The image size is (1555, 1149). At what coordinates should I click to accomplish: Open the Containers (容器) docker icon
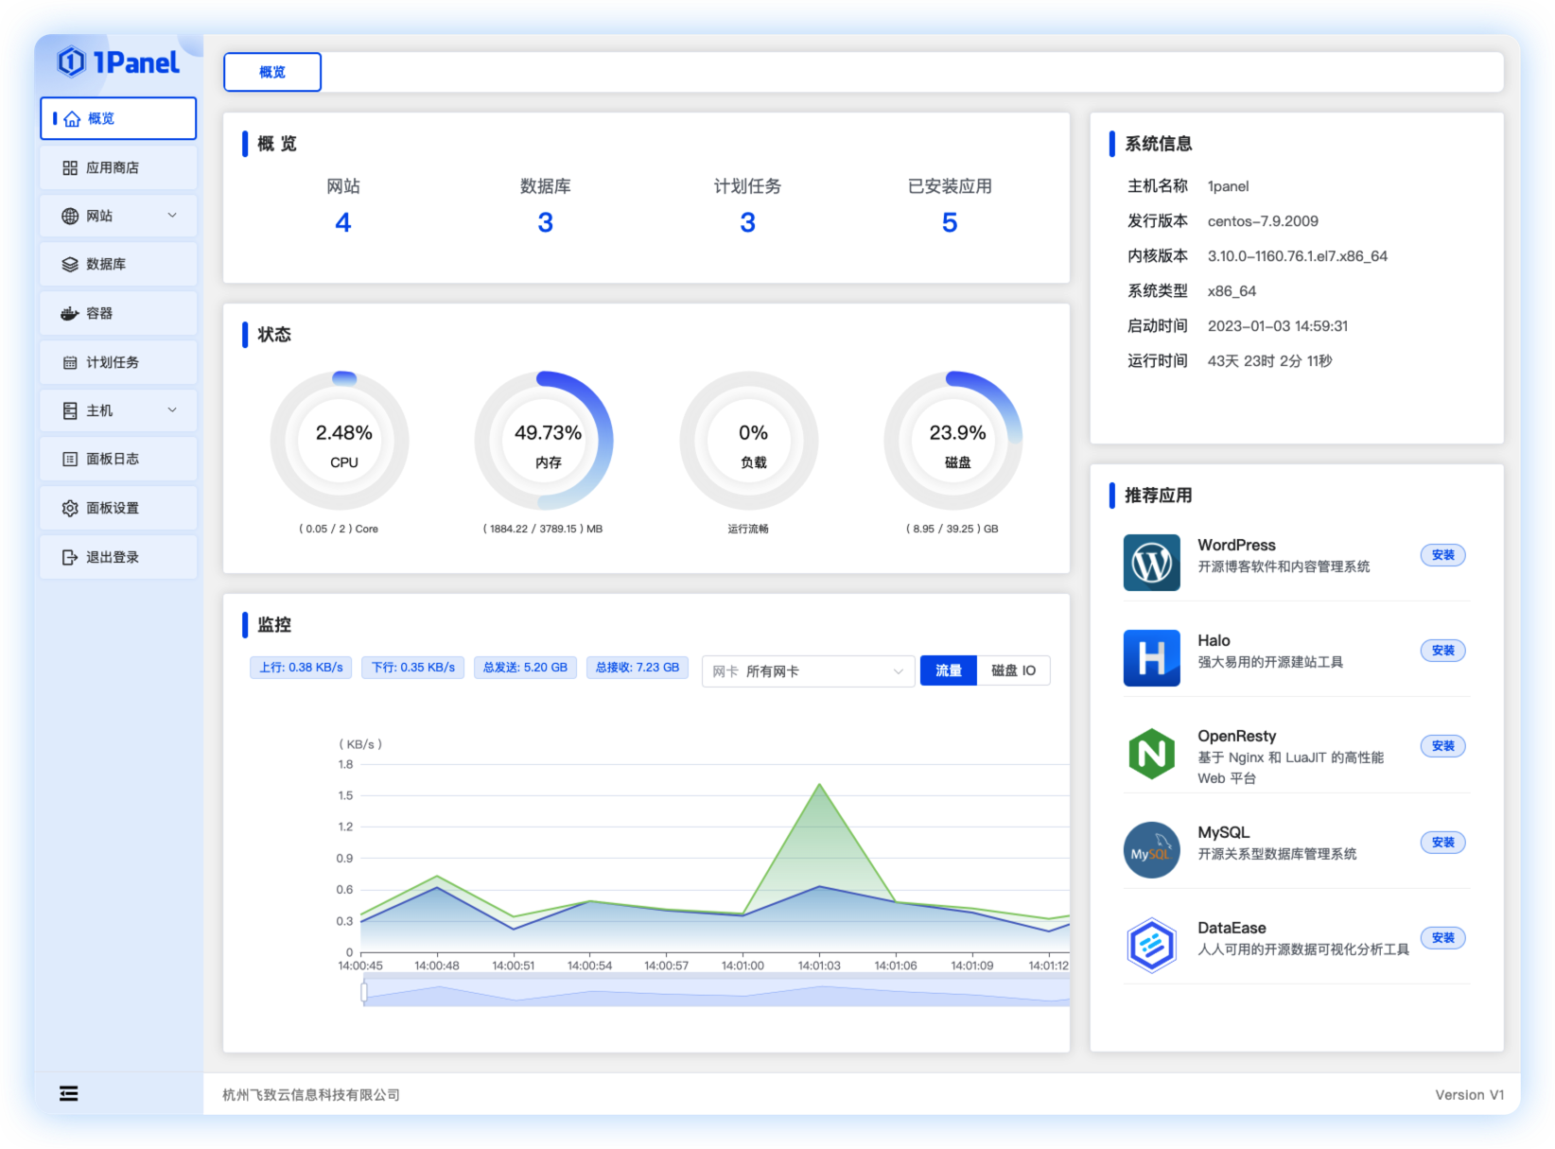coord(70,313)
